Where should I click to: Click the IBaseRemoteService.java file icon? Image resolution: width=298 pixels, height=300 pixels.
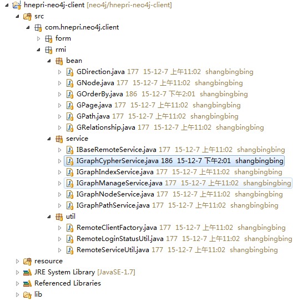(70, 150)
